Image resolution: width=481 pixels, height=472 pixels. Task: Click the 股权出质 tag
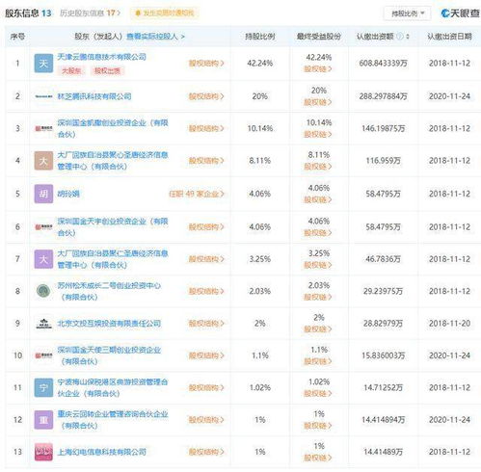click(107, 70)
